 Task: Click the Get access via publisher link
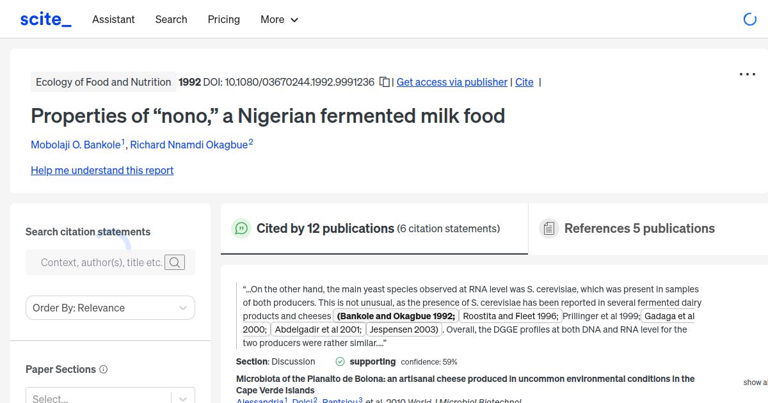[452, 82]
